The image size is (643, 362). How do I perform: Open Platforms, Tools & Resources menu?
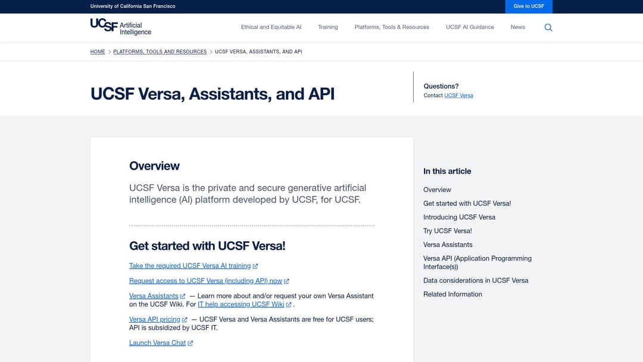(x=392, y=27)
